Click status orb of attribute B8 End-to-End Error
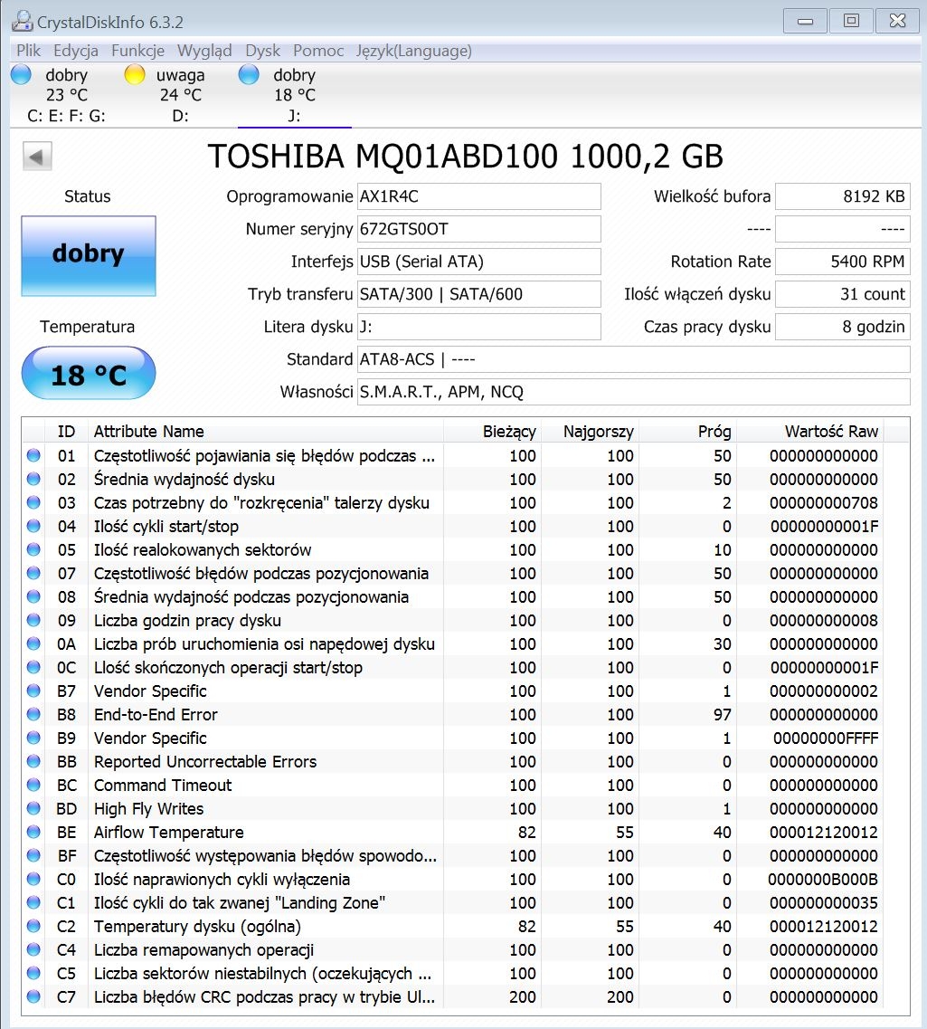 click(x=33, y=715)
